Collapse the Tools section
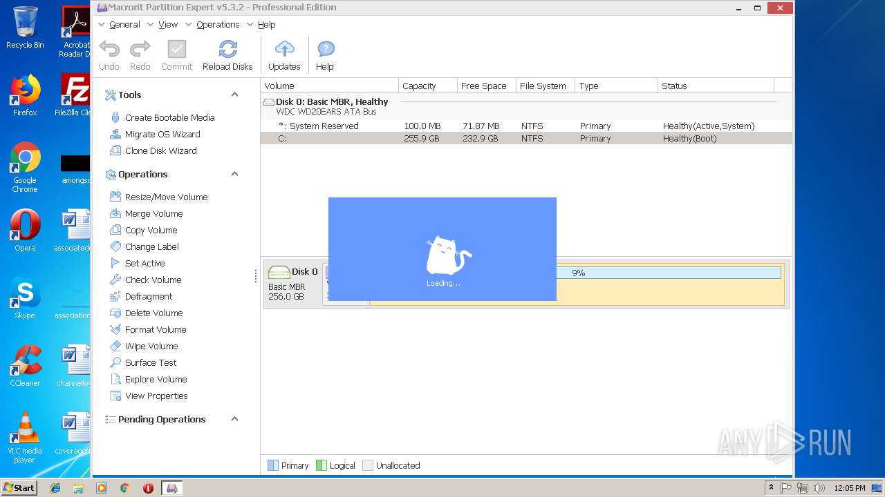Screen dimensions: 885x497 234,95
